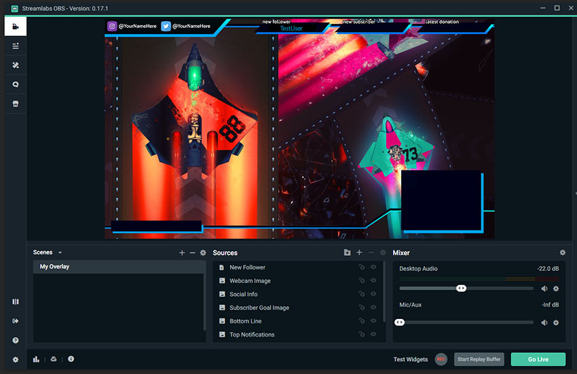Open the Editor view in the sidebar
Viewport: 577px width, 374px height.
pos(16,26)
